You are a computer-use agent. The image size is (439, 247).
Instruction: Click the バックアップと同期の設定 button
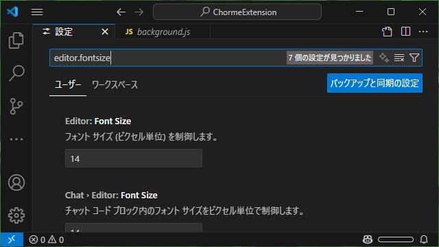click(375, 83)
